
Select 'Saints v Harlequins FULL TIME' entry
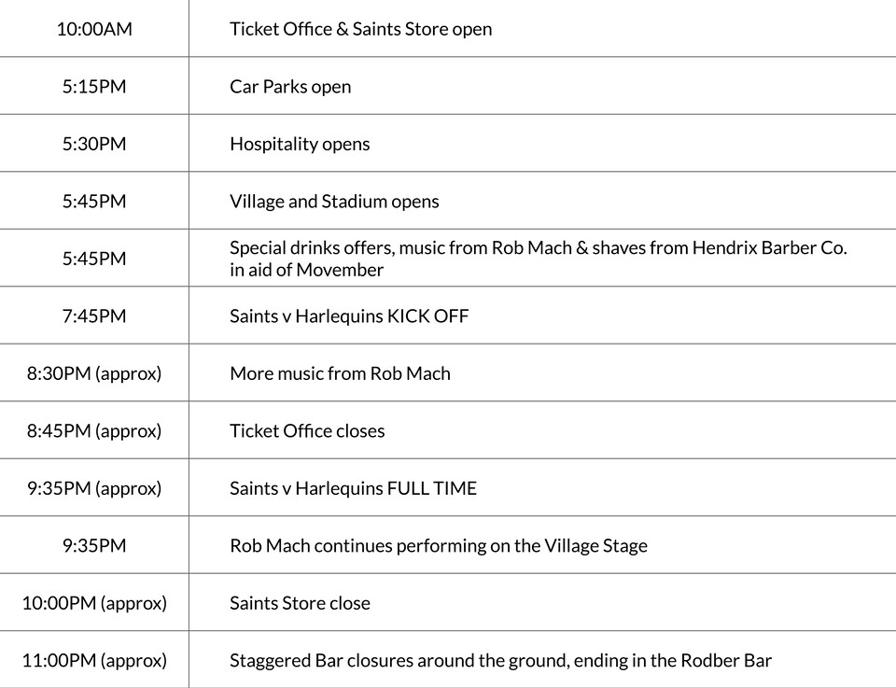coord(353,488)
